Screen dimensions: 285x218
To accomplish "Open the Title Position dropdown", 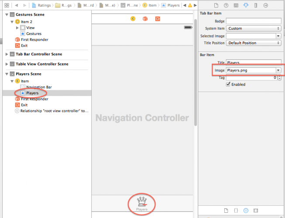I will (253, 43).
